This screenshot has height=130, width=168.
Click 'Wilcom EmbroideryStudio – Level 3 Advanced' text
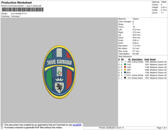click(21, 6)
